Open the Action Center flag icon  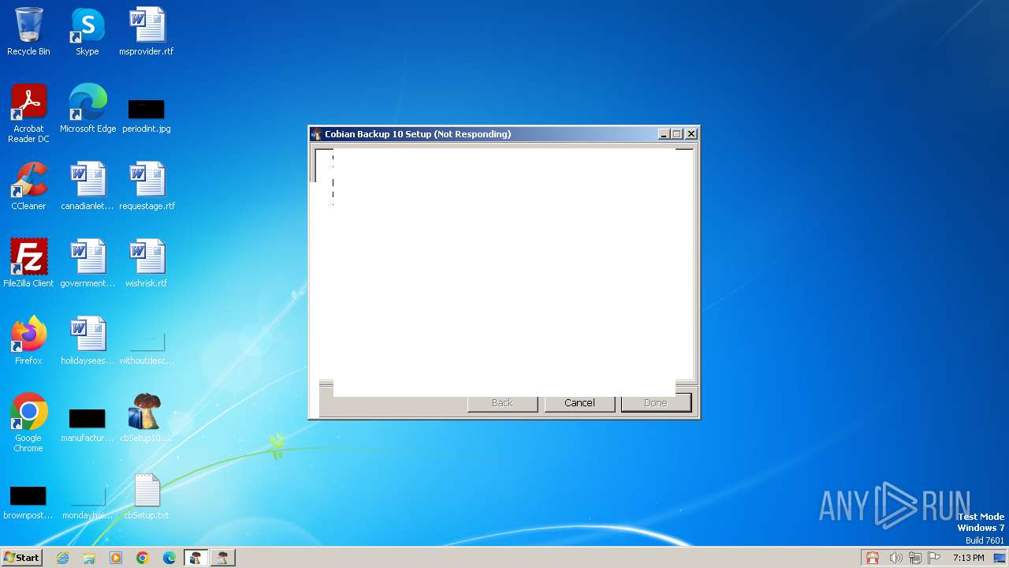point(933,558)
